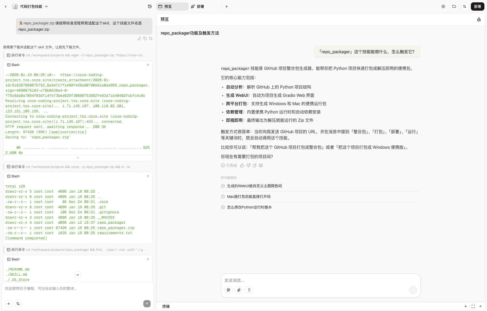Copy the assistant's reply with copy icon
Viewport: 487px width, 311px height.
click(x=255, y=165)
